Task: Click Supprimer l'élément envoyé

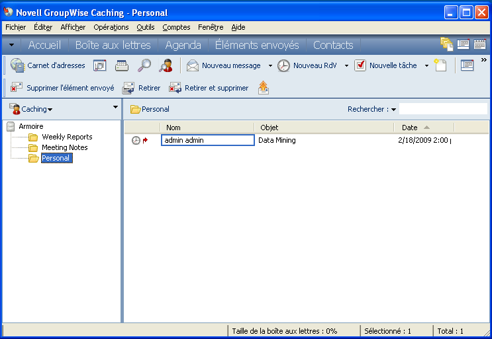Action: 62,88
